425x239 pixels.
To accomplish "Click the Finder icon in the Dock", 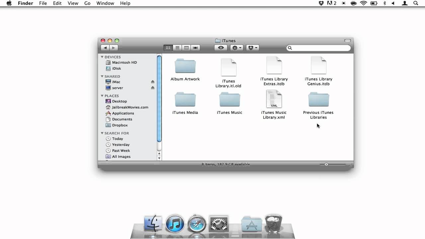I will [x=153, y=223].
